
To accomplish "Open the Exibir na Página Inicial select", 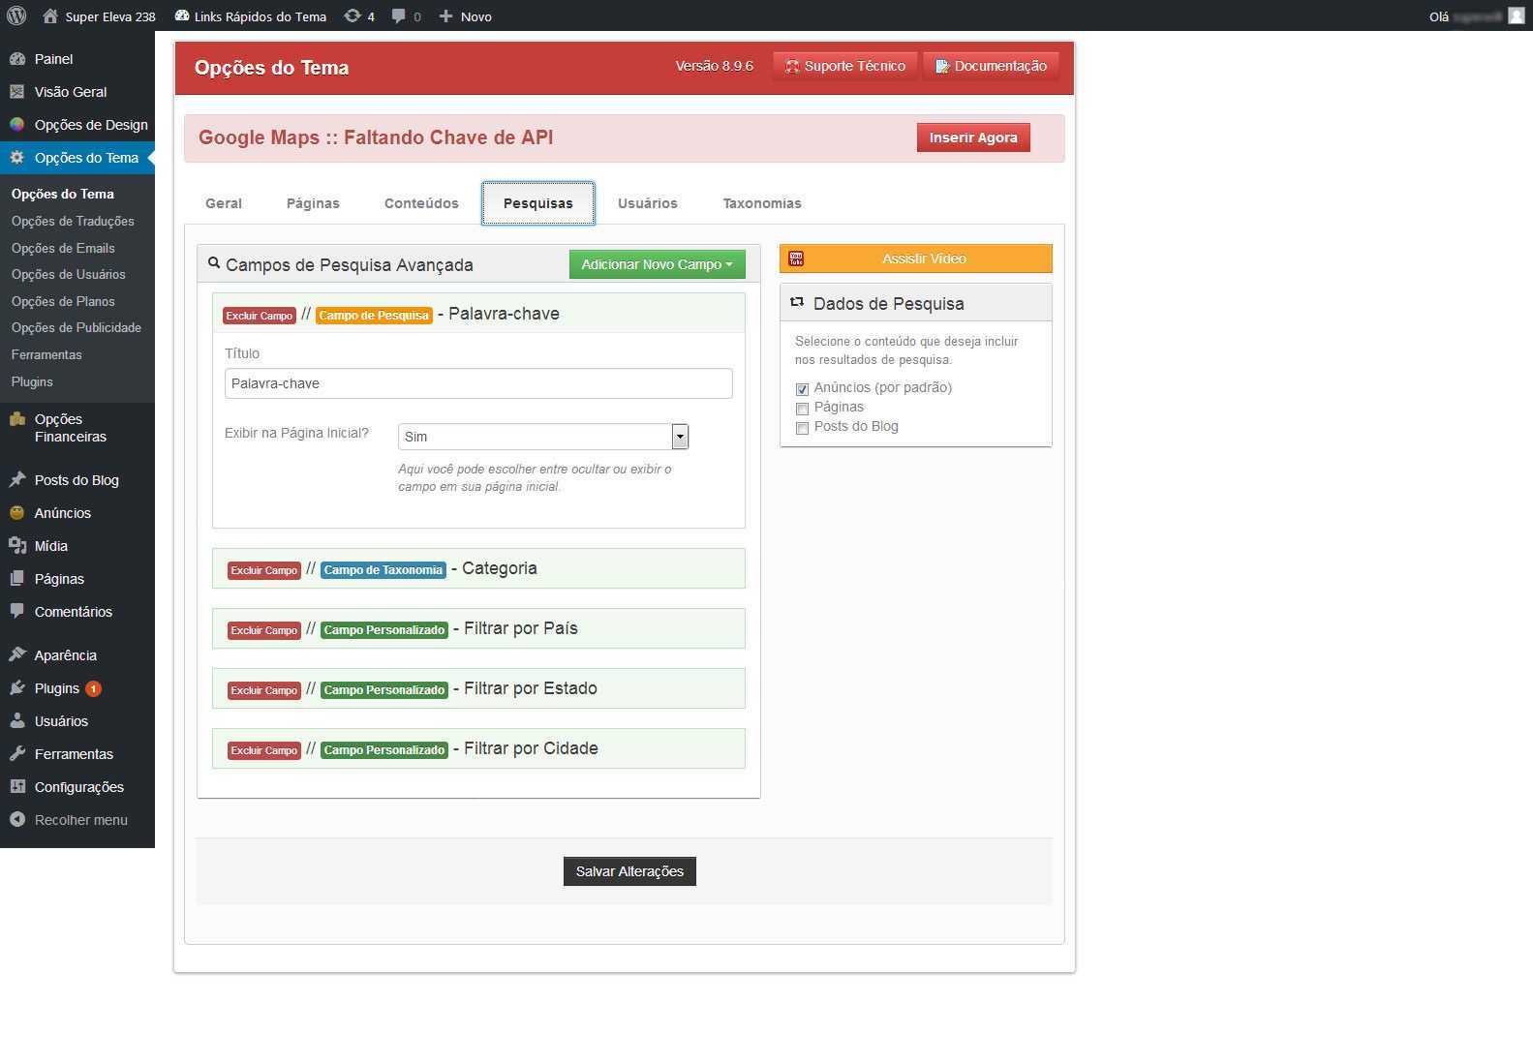I will pos(542,437).
